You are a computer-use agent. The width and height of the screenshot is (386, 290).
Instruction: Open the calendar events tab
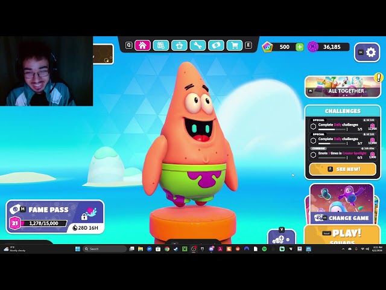pos(161,45)
